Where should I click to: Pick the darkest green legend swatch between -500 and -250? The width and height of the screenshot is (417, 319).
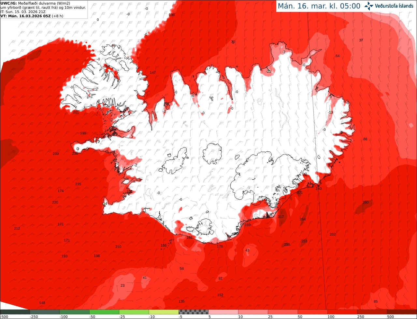click(15, 312)
